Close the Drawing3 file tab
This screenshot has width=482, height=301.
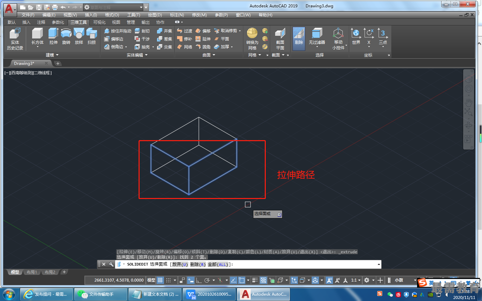[46, 63]
